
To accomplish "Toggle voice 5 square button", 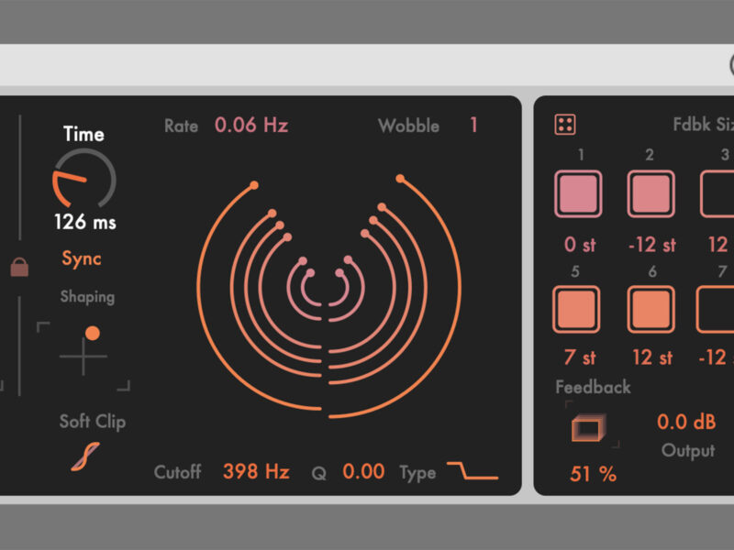I will pos(576,310).
